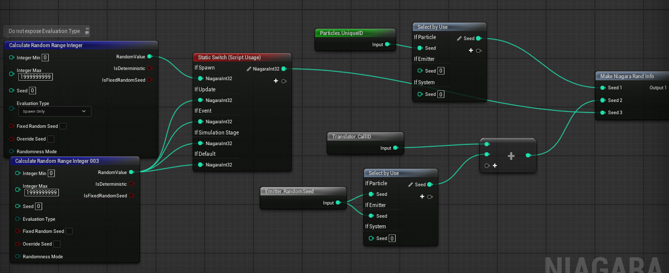Click the pencil icon on Static Switch output
Image resolution: width=669 pixels, height=273 pixels.
point(249,69)
